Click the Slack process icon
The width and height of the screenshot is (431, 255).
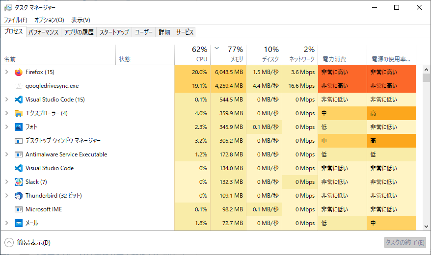(x=19, y=182)
